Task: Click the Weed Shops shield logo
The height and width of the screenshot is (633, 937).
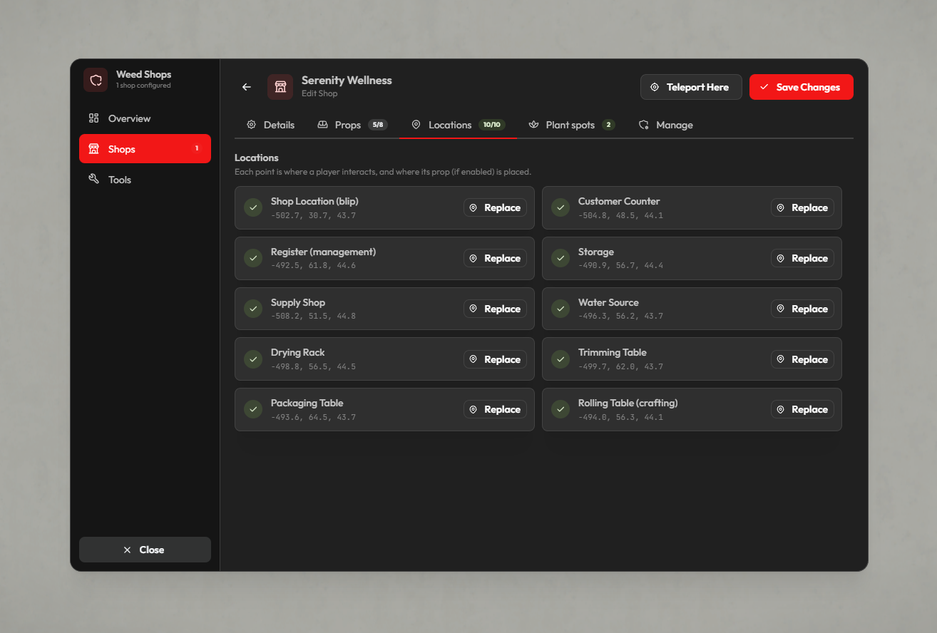Action: point(96,80)
